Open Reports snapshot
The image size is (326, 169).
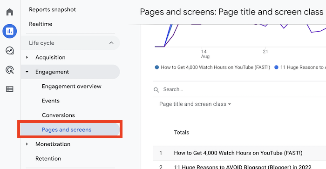(52, 10)
